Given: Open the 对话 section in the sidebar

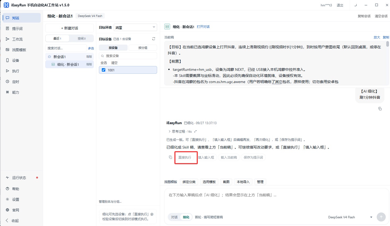Looking at the screenshot, I should pyautogui.click(x=22, y=18).
